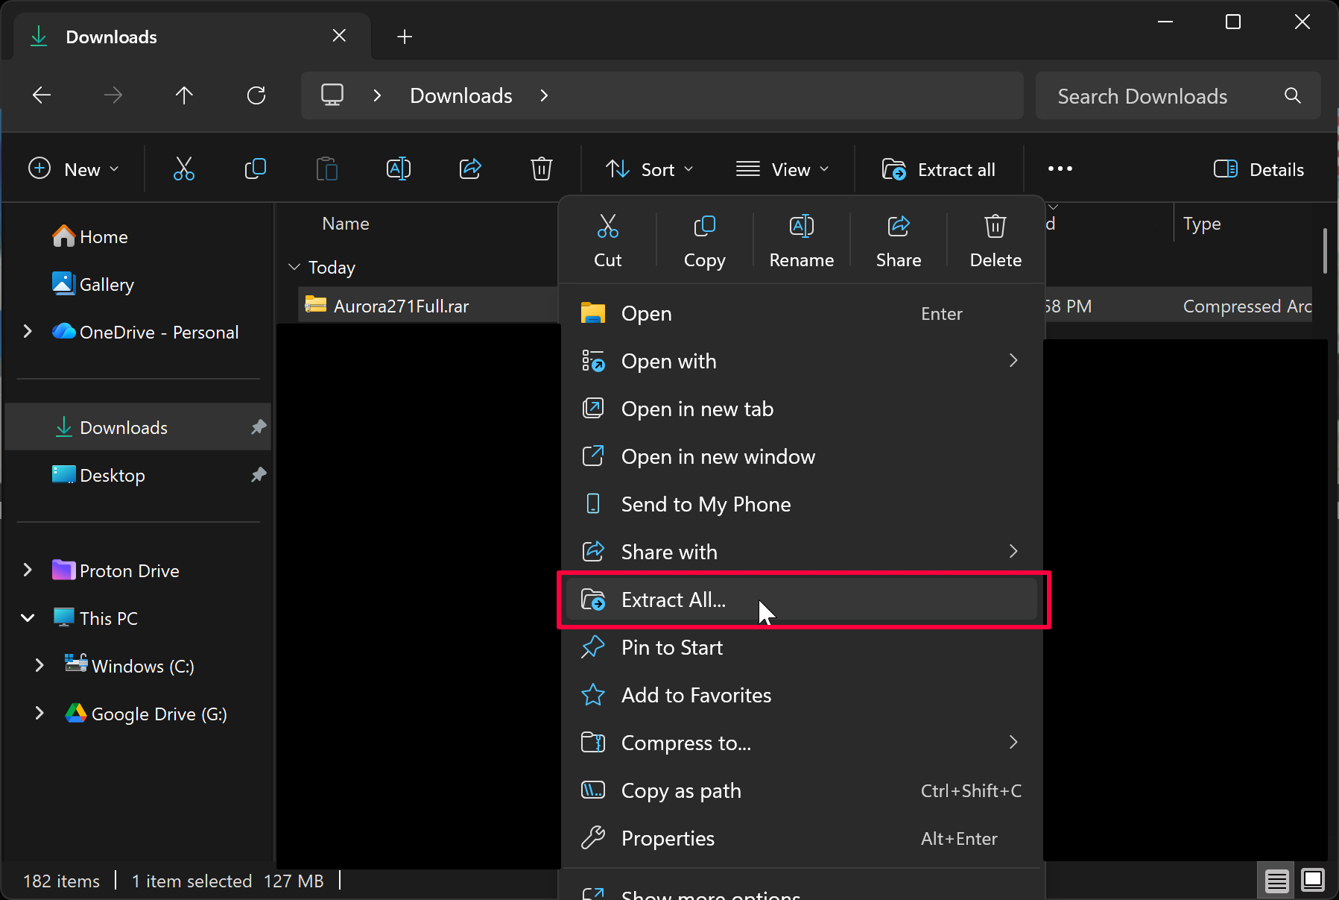Collapse the This PC tree node
1339x900 pixels.
[28, 618]
